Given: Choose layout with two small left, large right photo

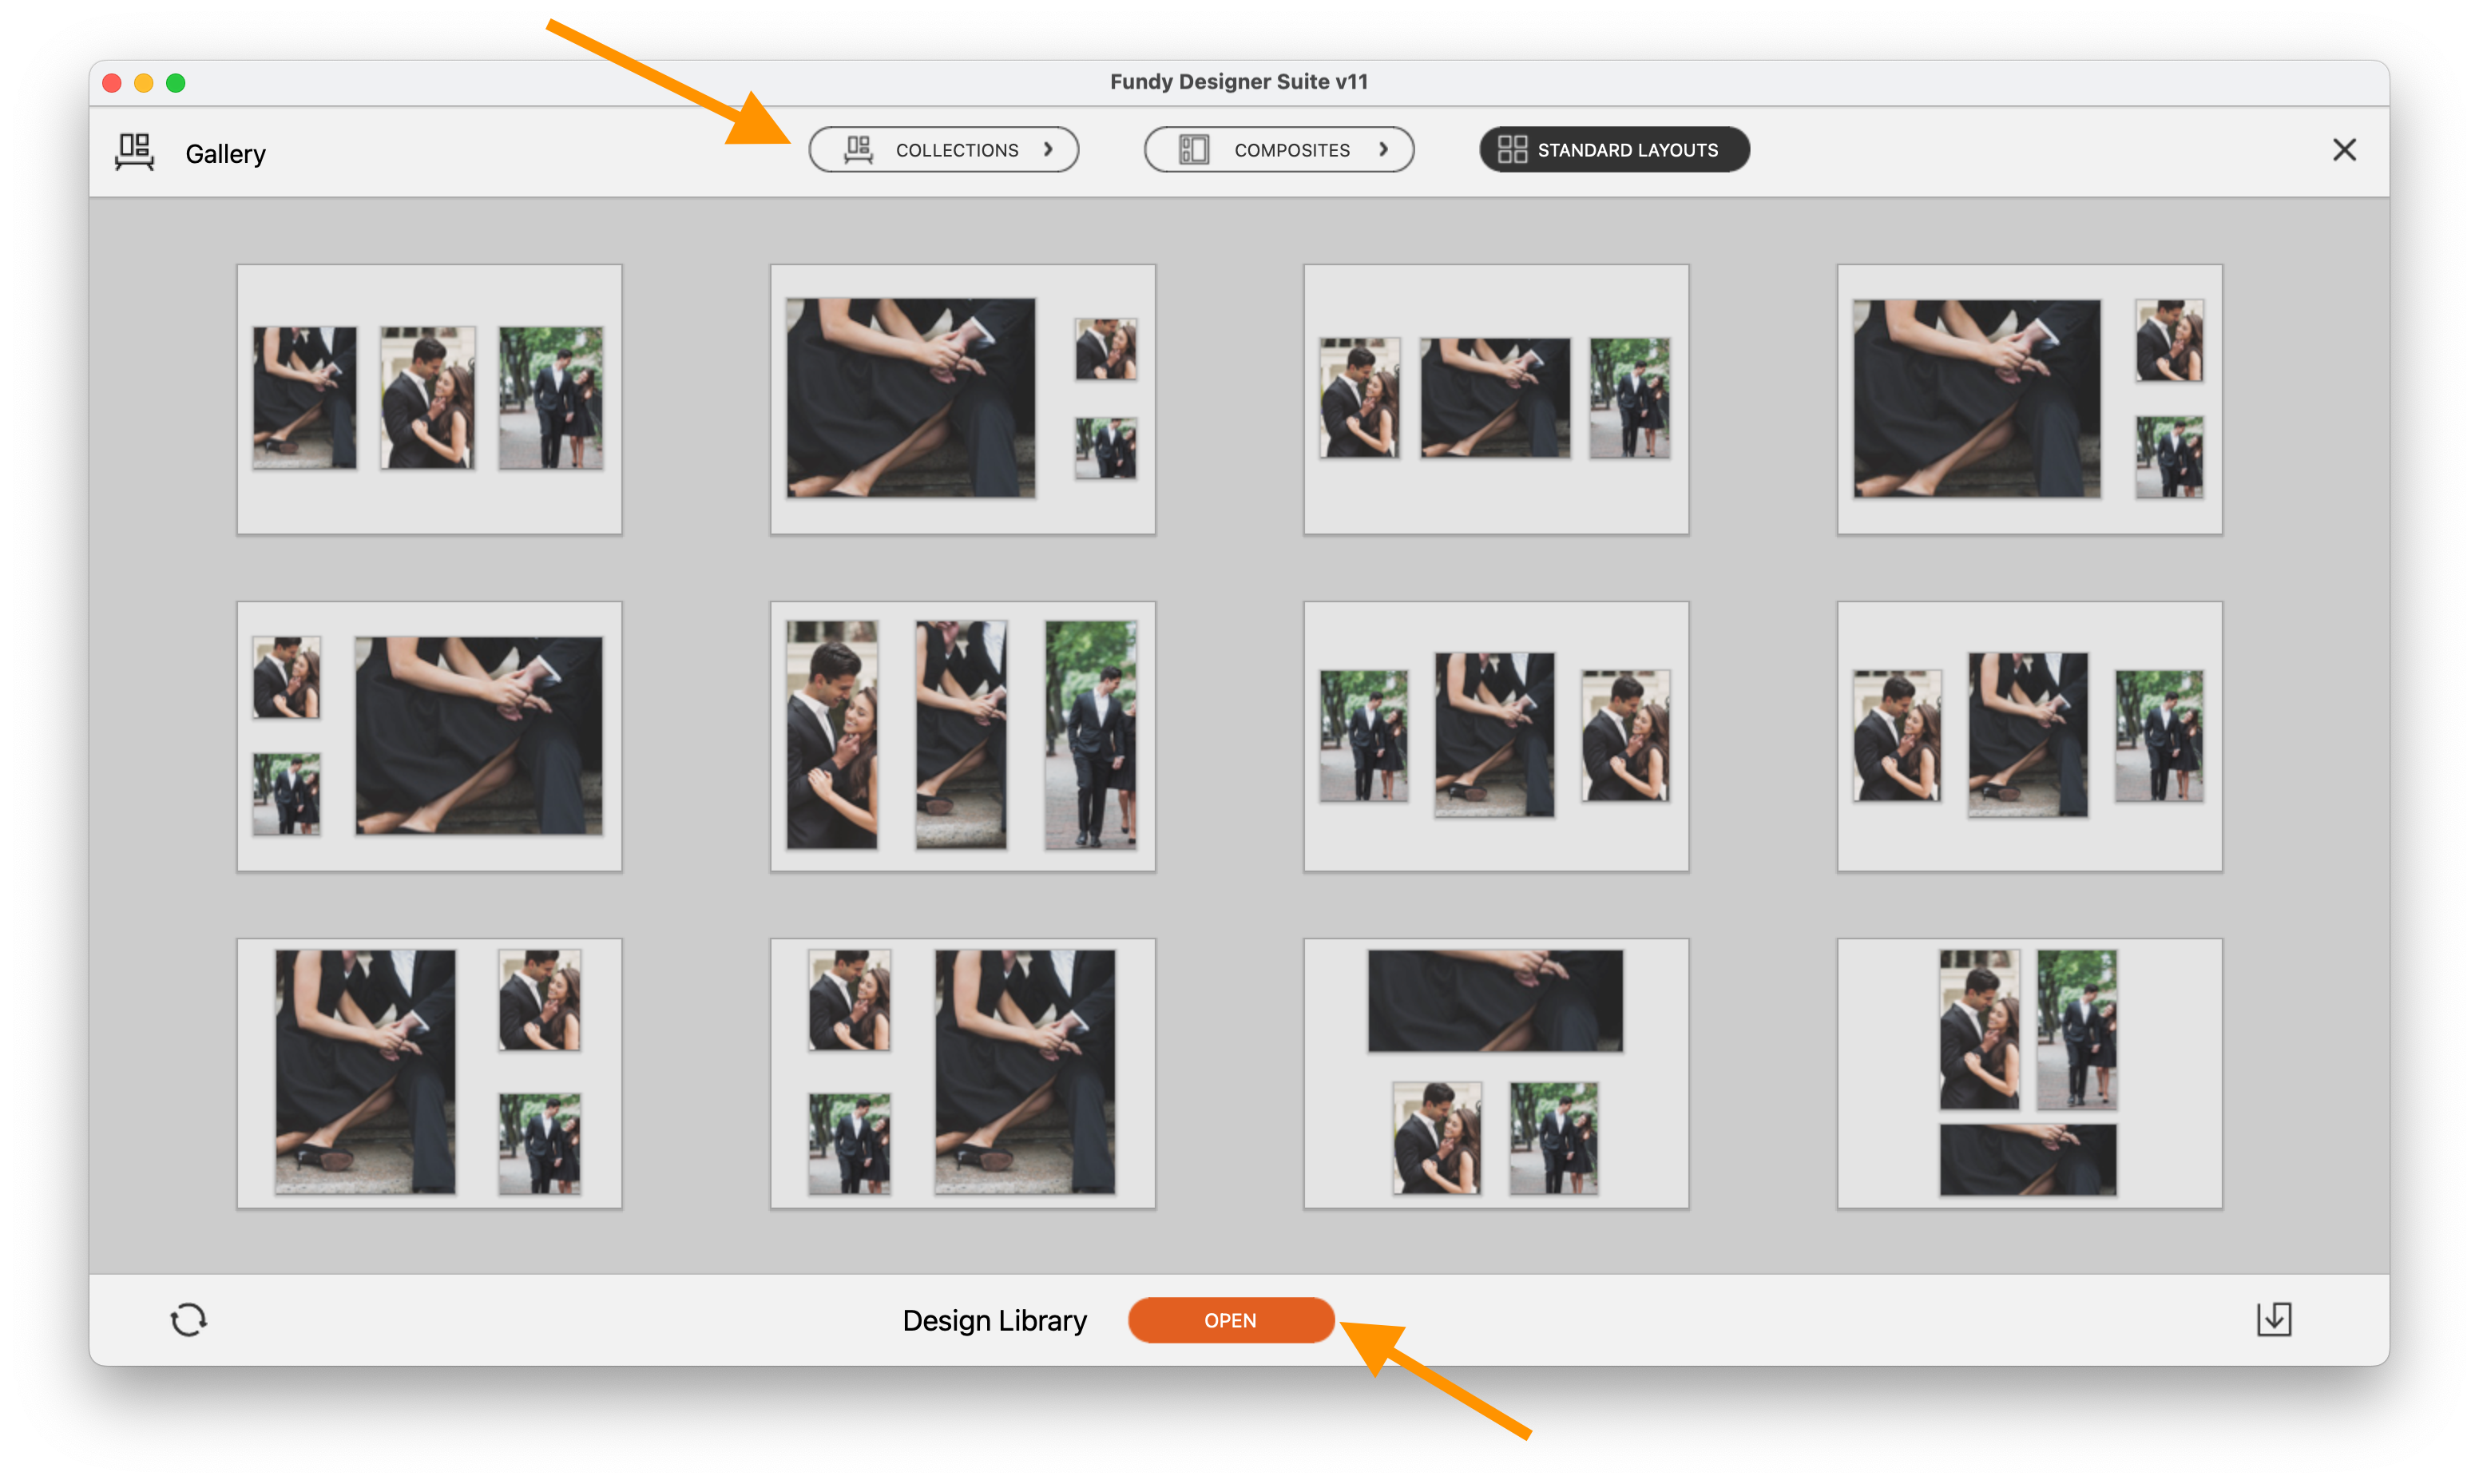Looking at the screenshot, I should tap(429, 736).
